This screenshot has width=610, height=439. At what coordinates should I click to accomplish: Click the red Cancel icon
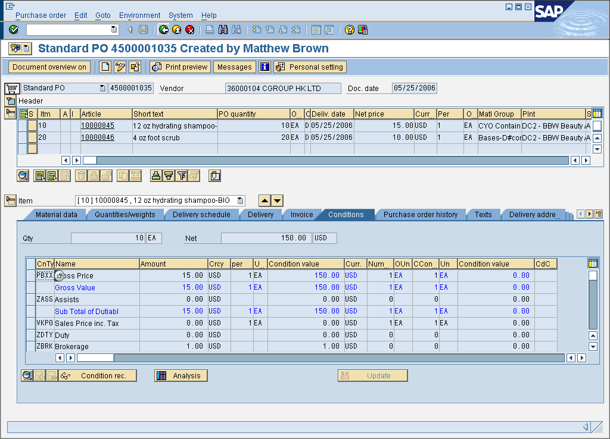click(190, 30)
